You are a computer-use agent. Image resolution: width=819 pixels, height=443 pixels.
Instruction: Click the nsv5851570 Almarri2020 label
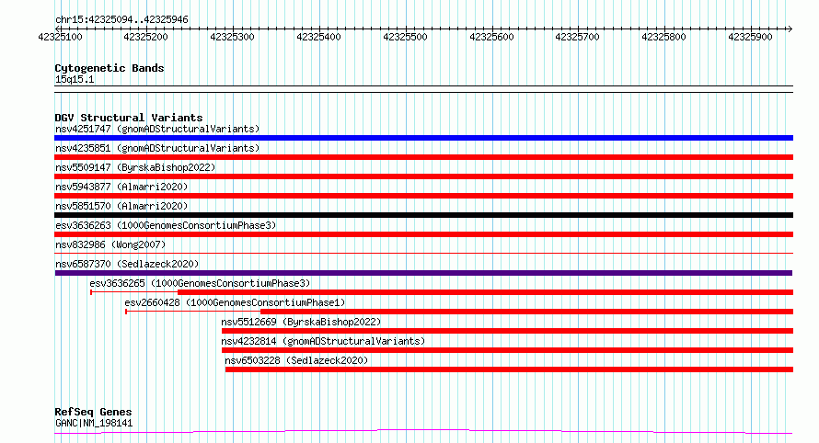click(121, 206)
